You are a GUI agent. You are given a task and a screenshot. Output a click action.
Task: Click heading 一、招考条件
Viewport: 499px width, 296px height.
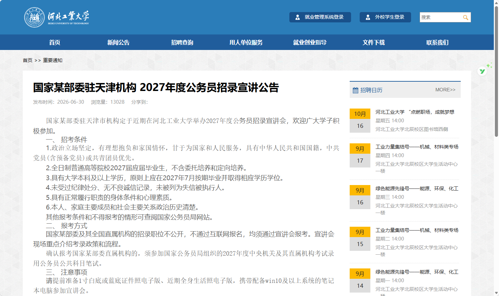67,140
